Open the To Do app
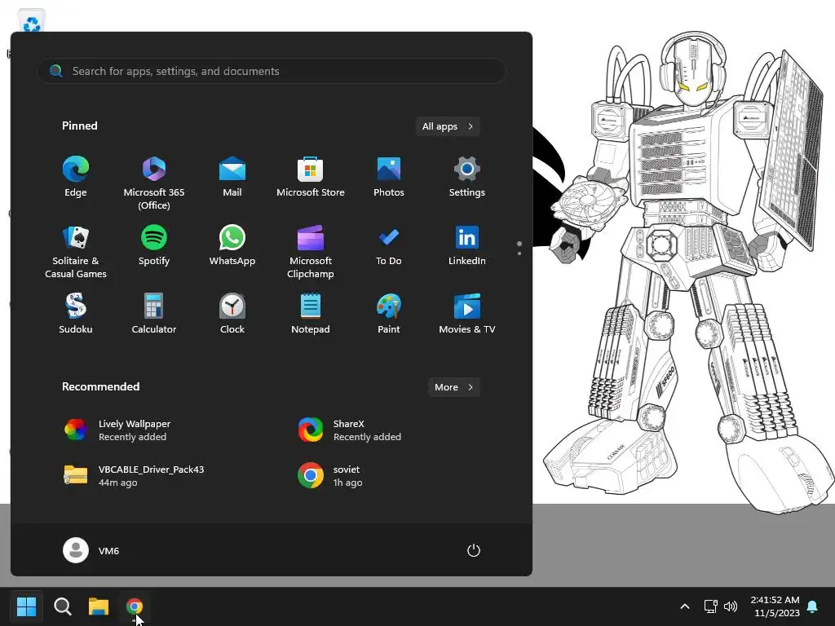Screen dimensions: 835x626 [x=389, y=246]
